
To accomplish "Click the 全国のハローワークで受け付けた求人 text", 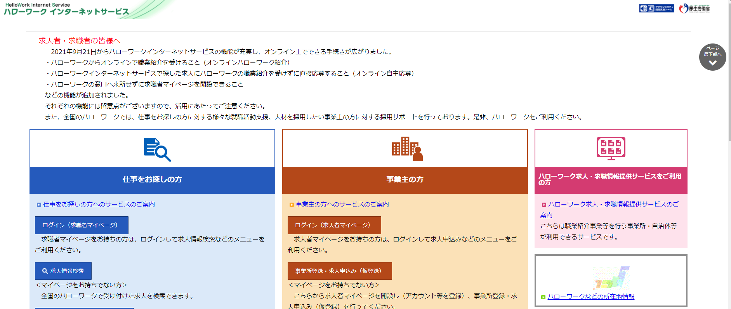I will (117, 296).
